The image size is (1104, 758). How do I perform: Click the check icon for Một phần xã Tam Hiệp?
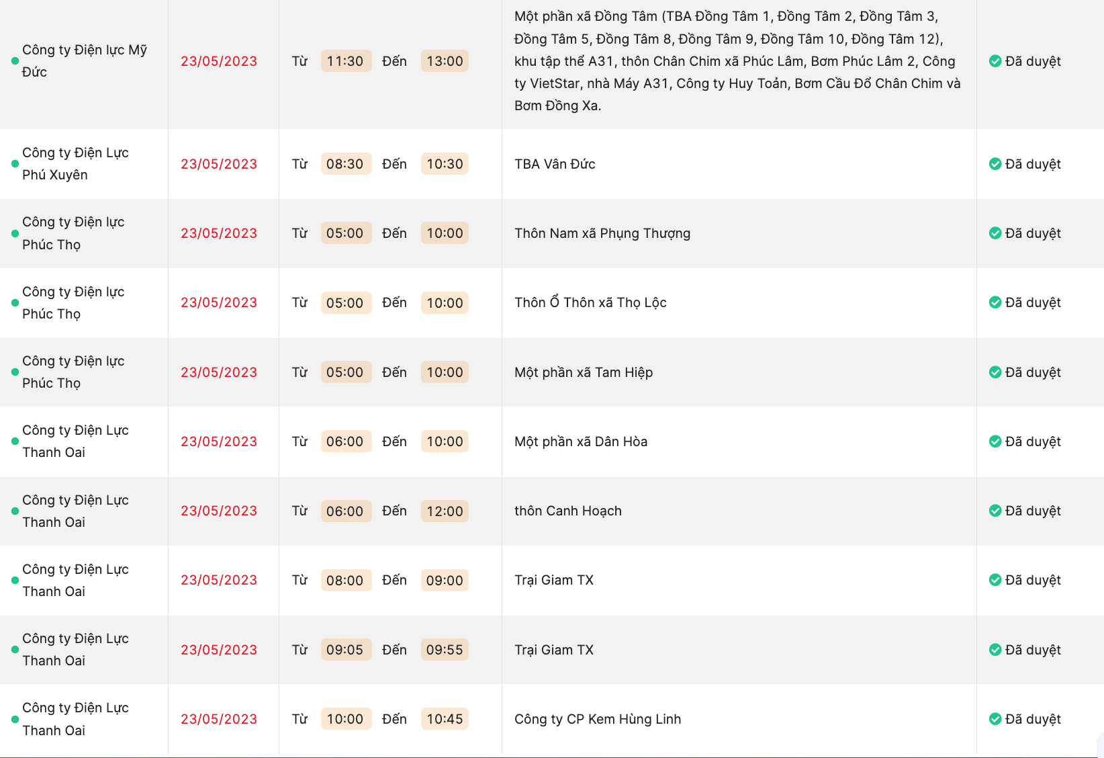tap(995, 372)
